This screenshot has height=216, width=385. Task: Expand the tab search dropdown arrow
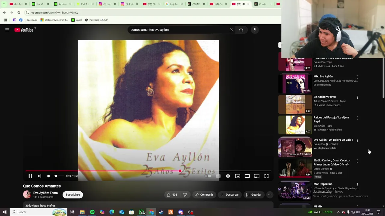[4, 4]
